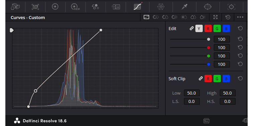Open the HDR color wheels palette
This screenshot has height=126, width=253.
75,7
